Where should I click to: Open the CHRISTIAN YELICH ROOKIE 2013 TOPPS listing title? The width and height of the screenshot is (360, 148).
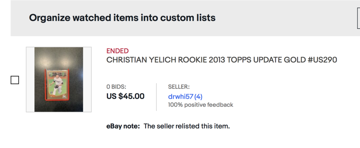(x=221, y=60)
